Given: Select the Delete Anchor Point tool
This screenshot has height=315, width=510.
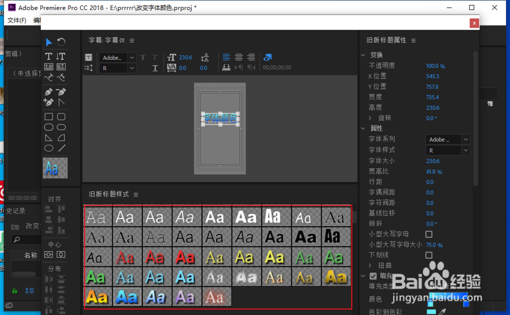Looking at the screenshot, I should 61,92.
